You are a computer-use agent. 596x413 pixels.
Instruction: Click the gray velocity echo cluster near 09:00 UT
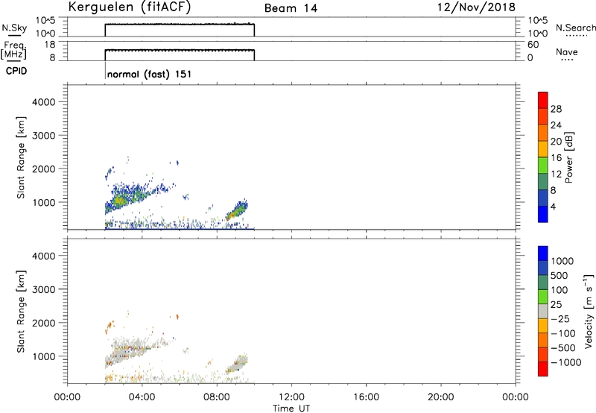[x=238, y=363]
